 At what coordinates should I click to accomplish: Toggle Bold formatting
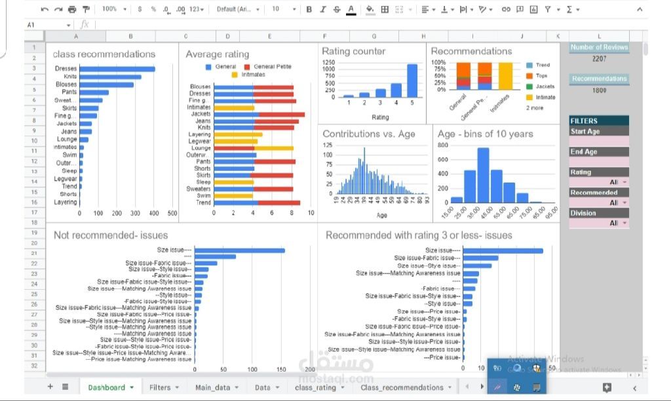pos(309,9)
